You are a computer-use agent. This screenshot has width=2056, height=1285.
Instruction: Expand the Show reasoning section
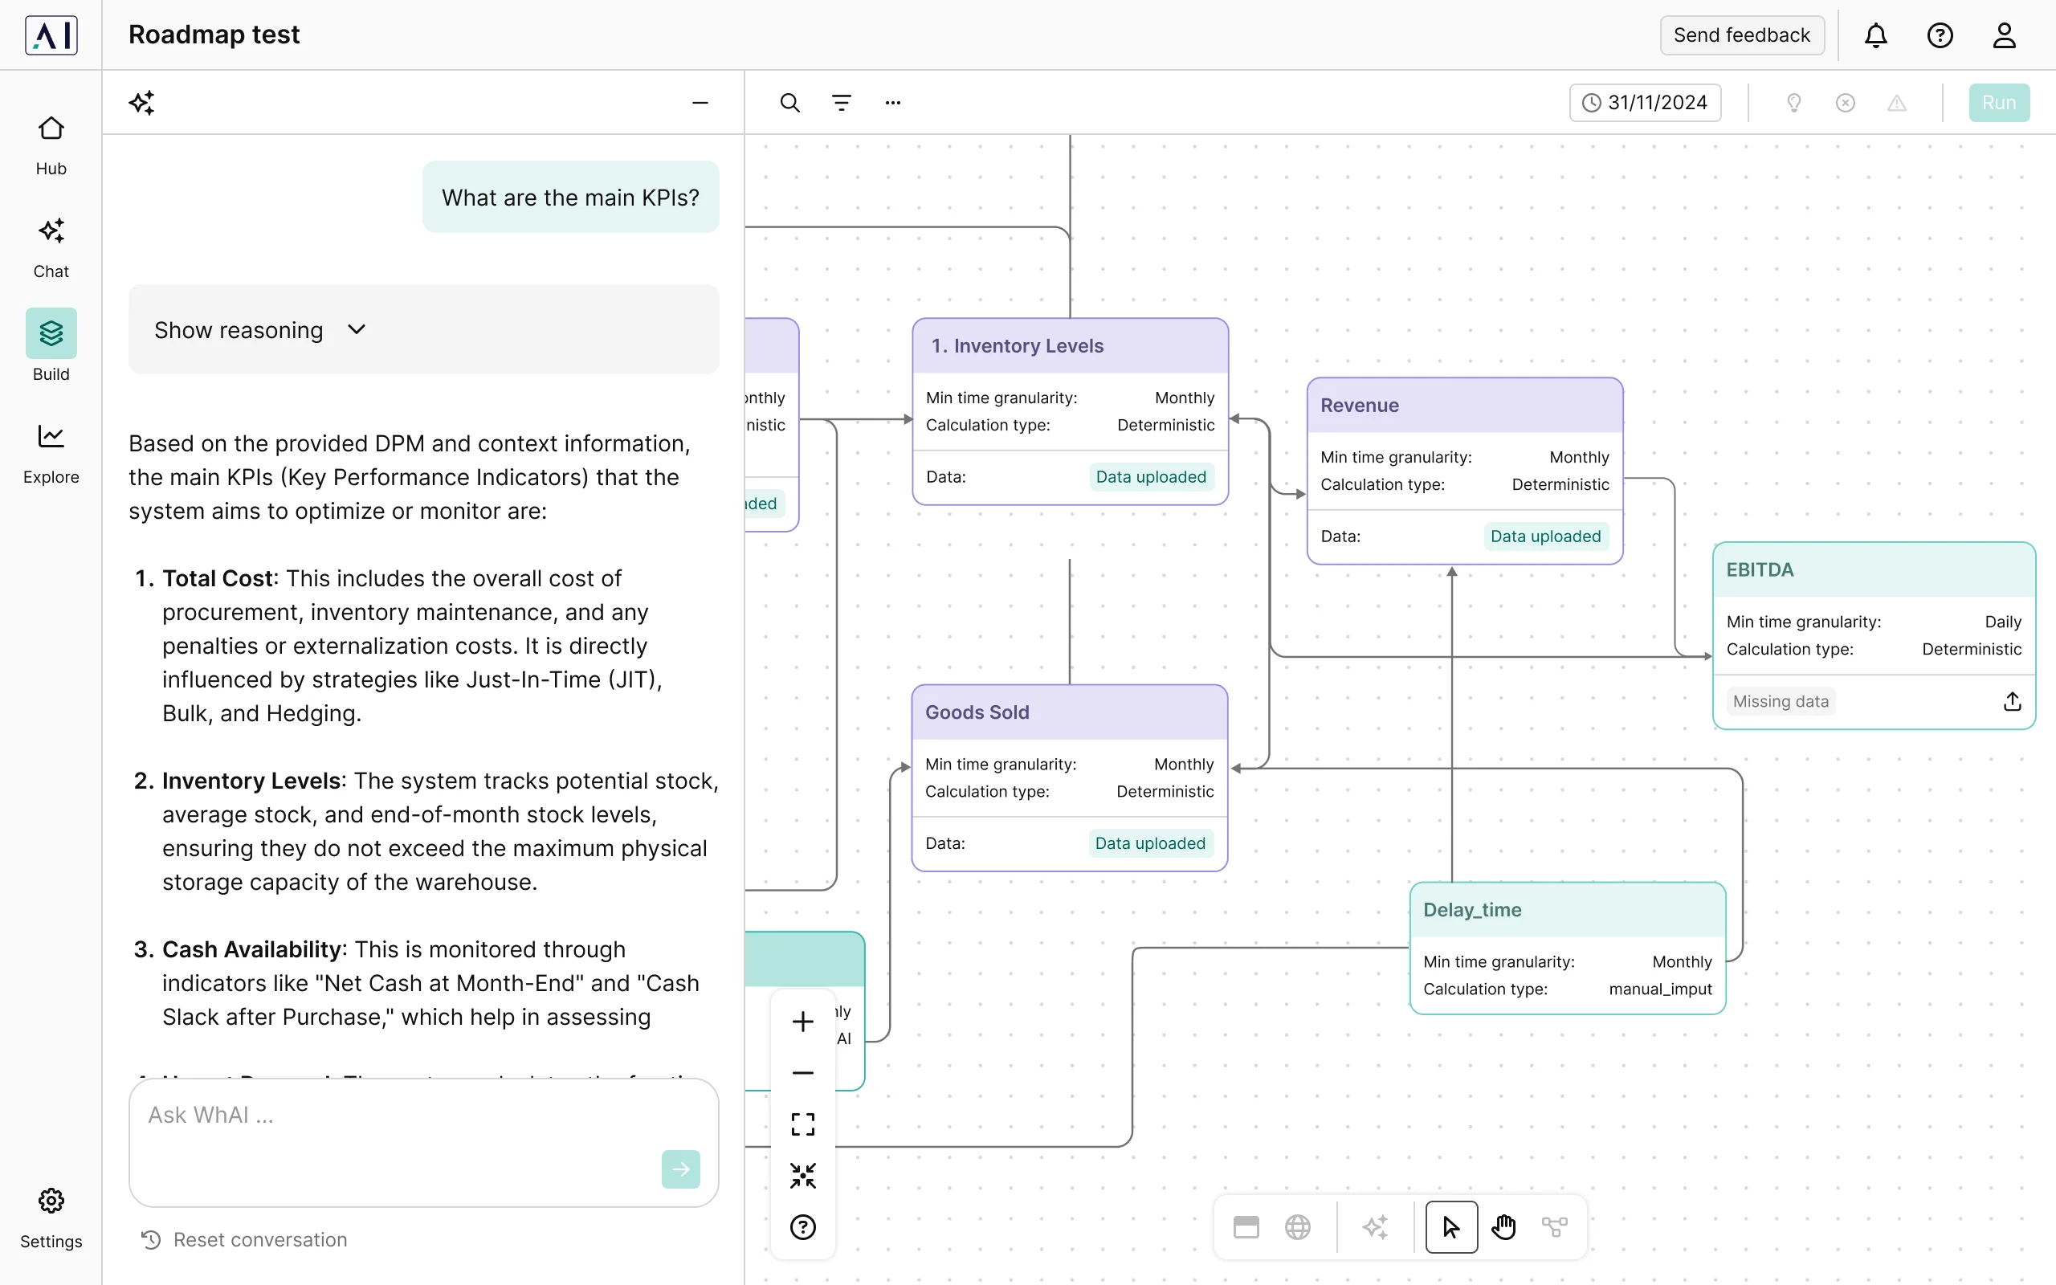[423, 330]
